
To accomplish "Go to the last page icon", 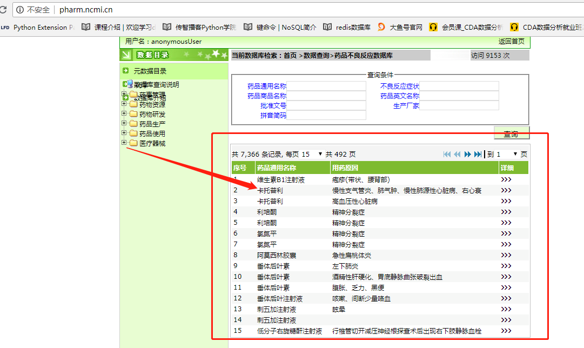I will [x=478, y=154].
